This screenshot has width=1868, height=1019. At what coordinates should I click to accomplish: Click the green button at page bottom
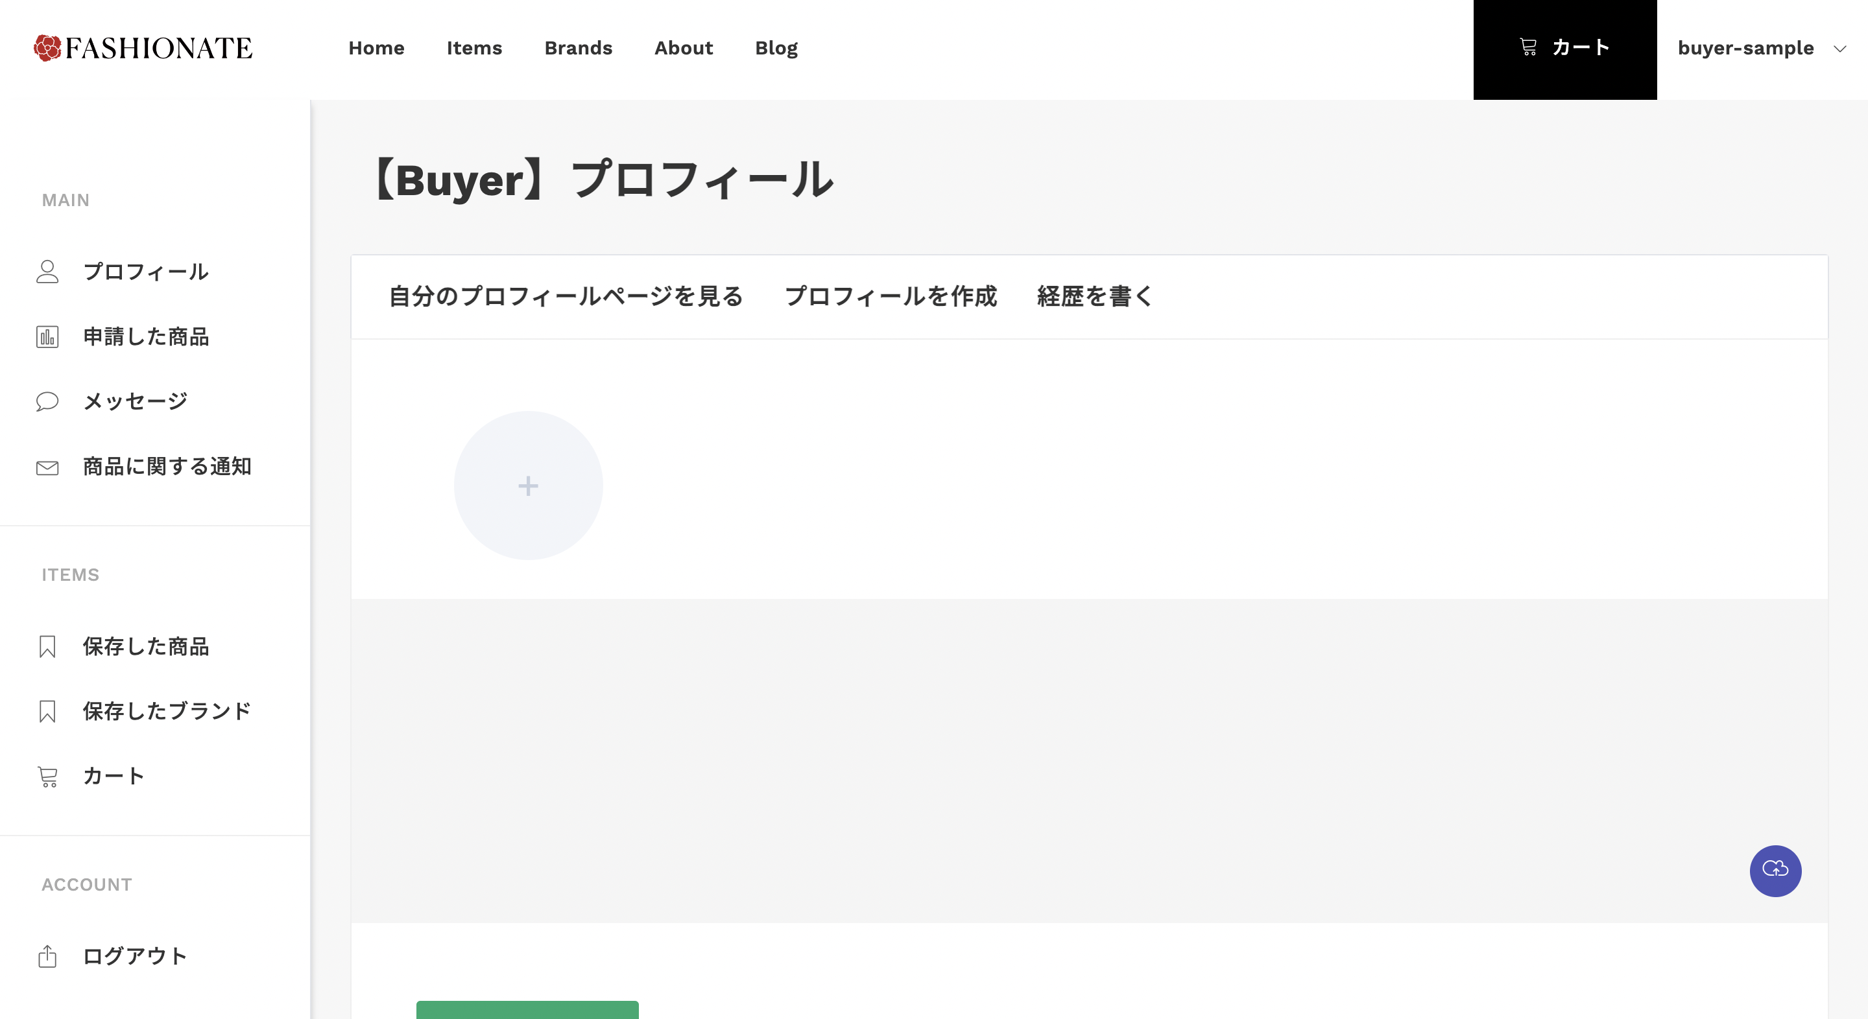tap(527, 1013)
